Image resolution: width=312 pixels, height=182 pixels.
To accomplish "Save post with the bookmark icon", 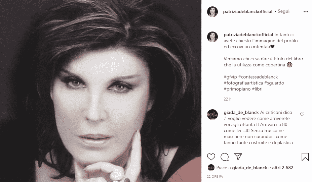I will click(305, 157).
